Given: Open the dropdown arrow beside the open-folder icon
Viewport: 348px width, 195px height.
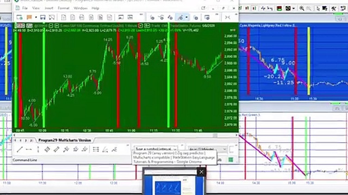Looking at the screenshot, I should coord(36,17).
